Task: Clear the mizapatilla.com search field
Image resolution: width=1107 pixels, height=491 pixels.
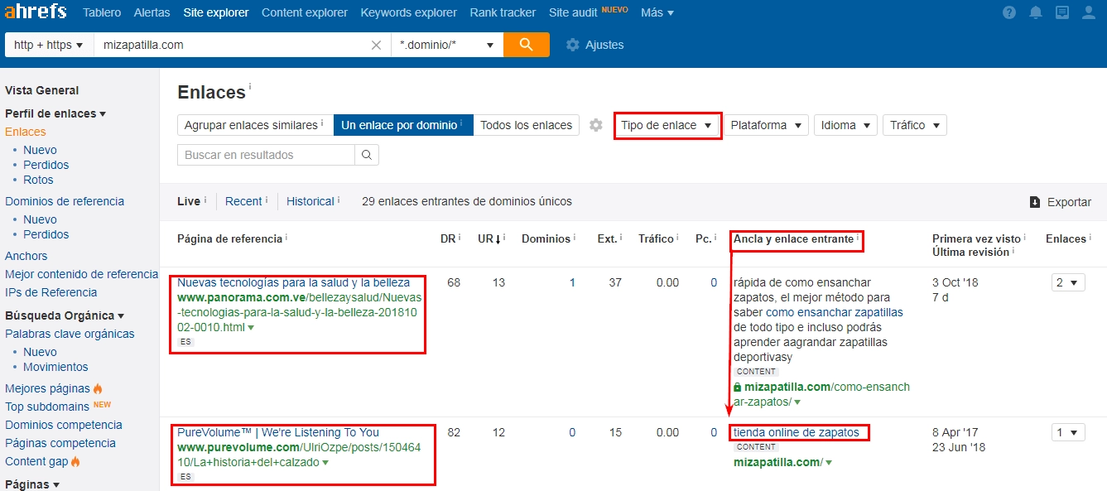Action: 376,45
